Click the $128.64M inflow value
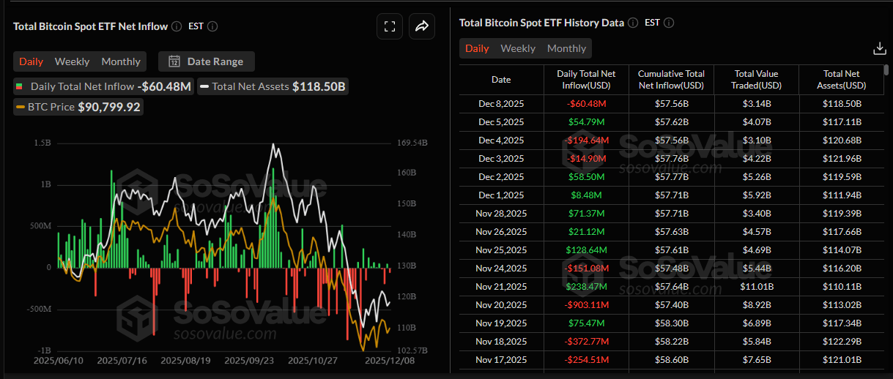Viewport: 893px width, 379px height. click(586, 250)
